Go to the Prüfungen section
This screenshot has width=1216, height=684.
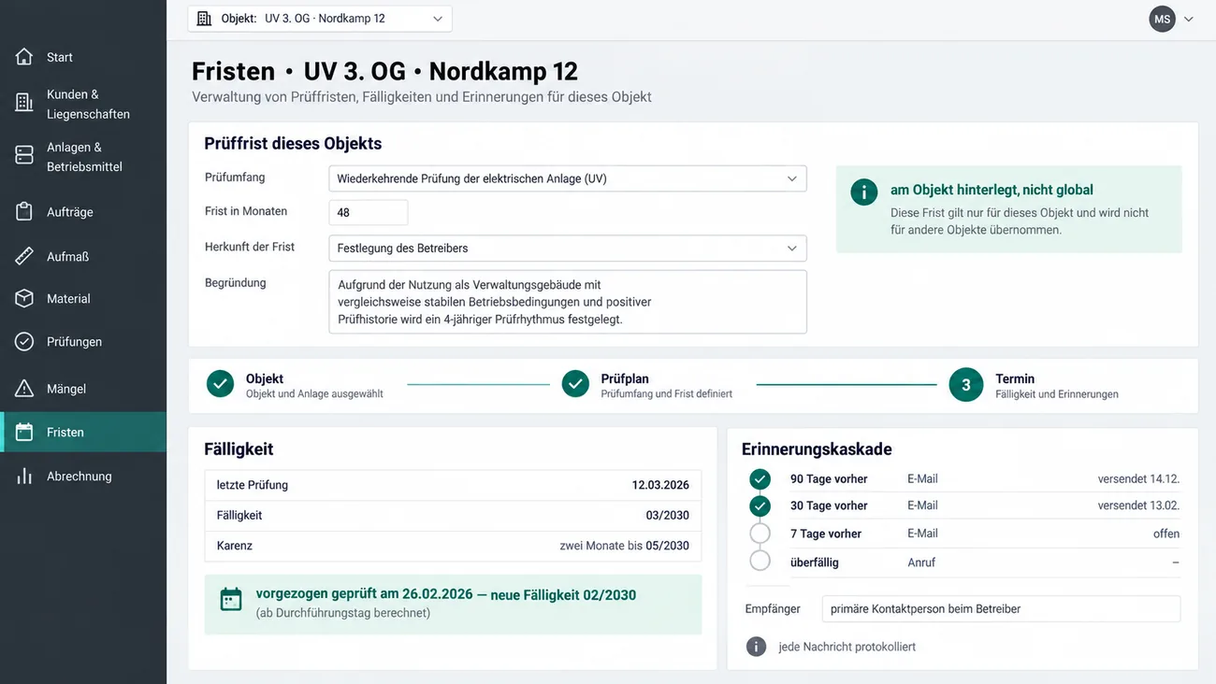point(83,342)
